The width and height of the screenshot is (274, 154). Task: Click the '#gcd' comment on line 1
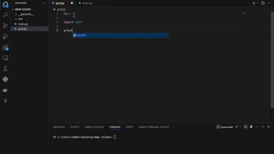pyautogui.click(x=67, y=14)
